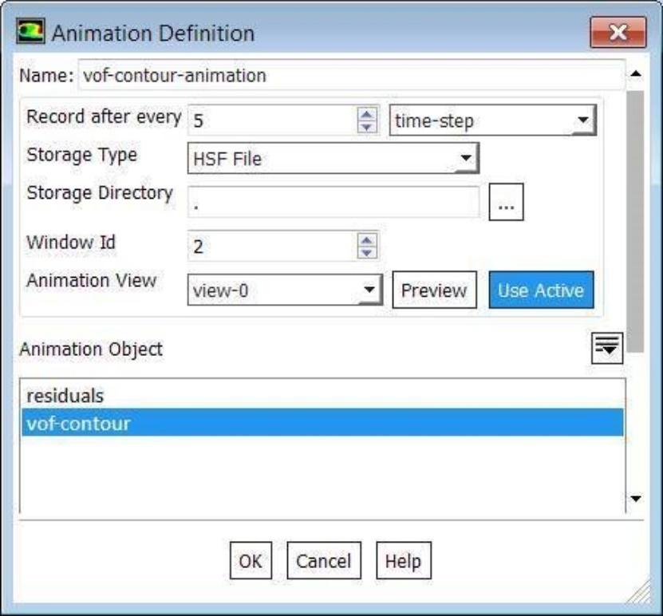Confirm with the OK button
Image resolution: width=663 pixels, height=616 pixels.
pyautogui.click(x=251, y=561)
